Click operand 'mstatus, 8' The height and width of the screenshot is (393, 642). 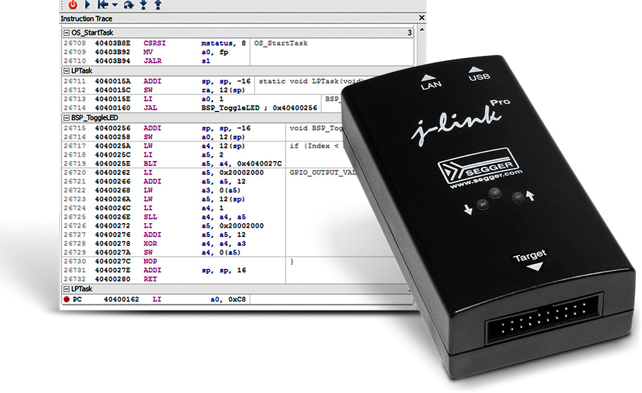pos(223,43)
